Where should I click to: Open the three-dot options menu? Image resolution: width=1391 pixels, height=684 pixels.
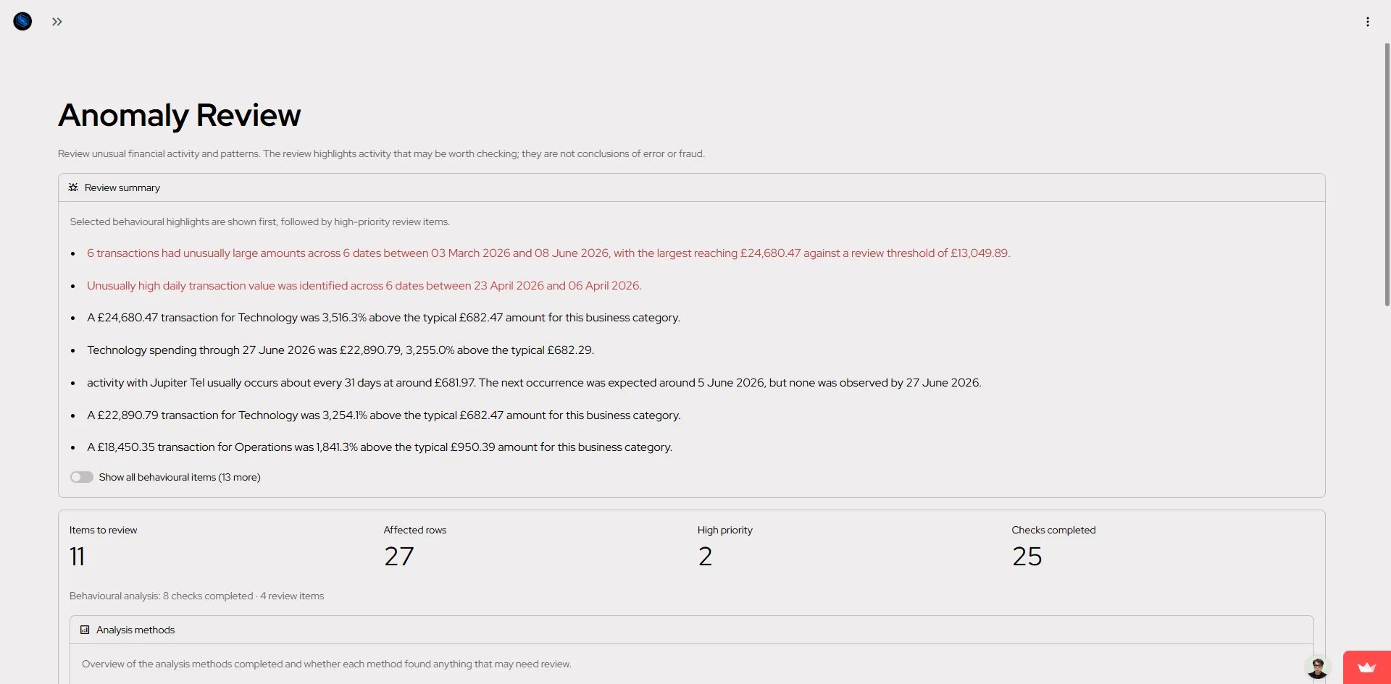(x=1368, y=22)
